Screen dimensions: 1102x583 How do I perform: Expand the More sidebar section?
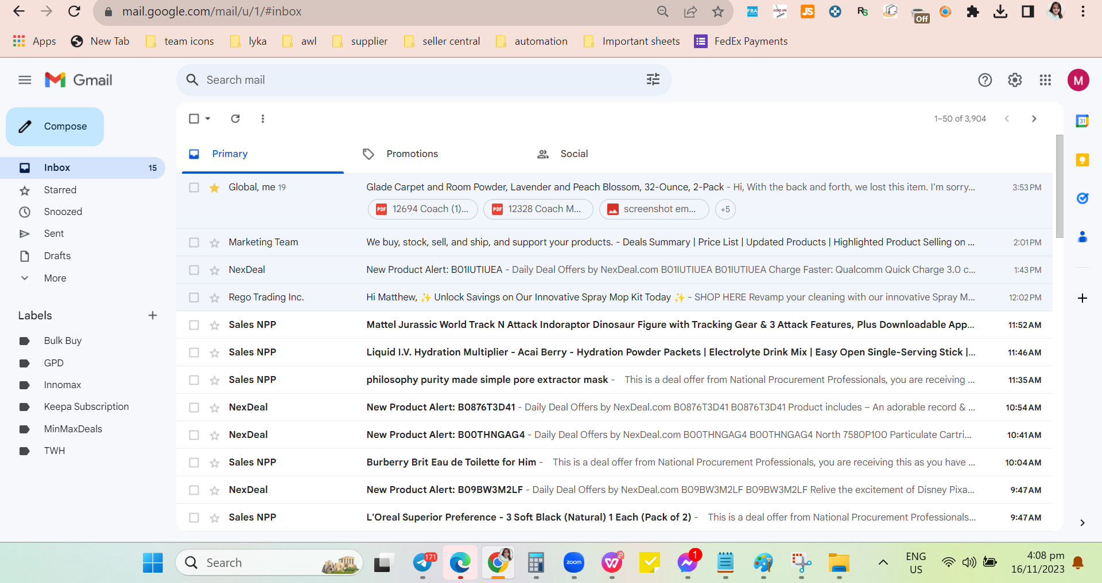click(x=55, y=278)
